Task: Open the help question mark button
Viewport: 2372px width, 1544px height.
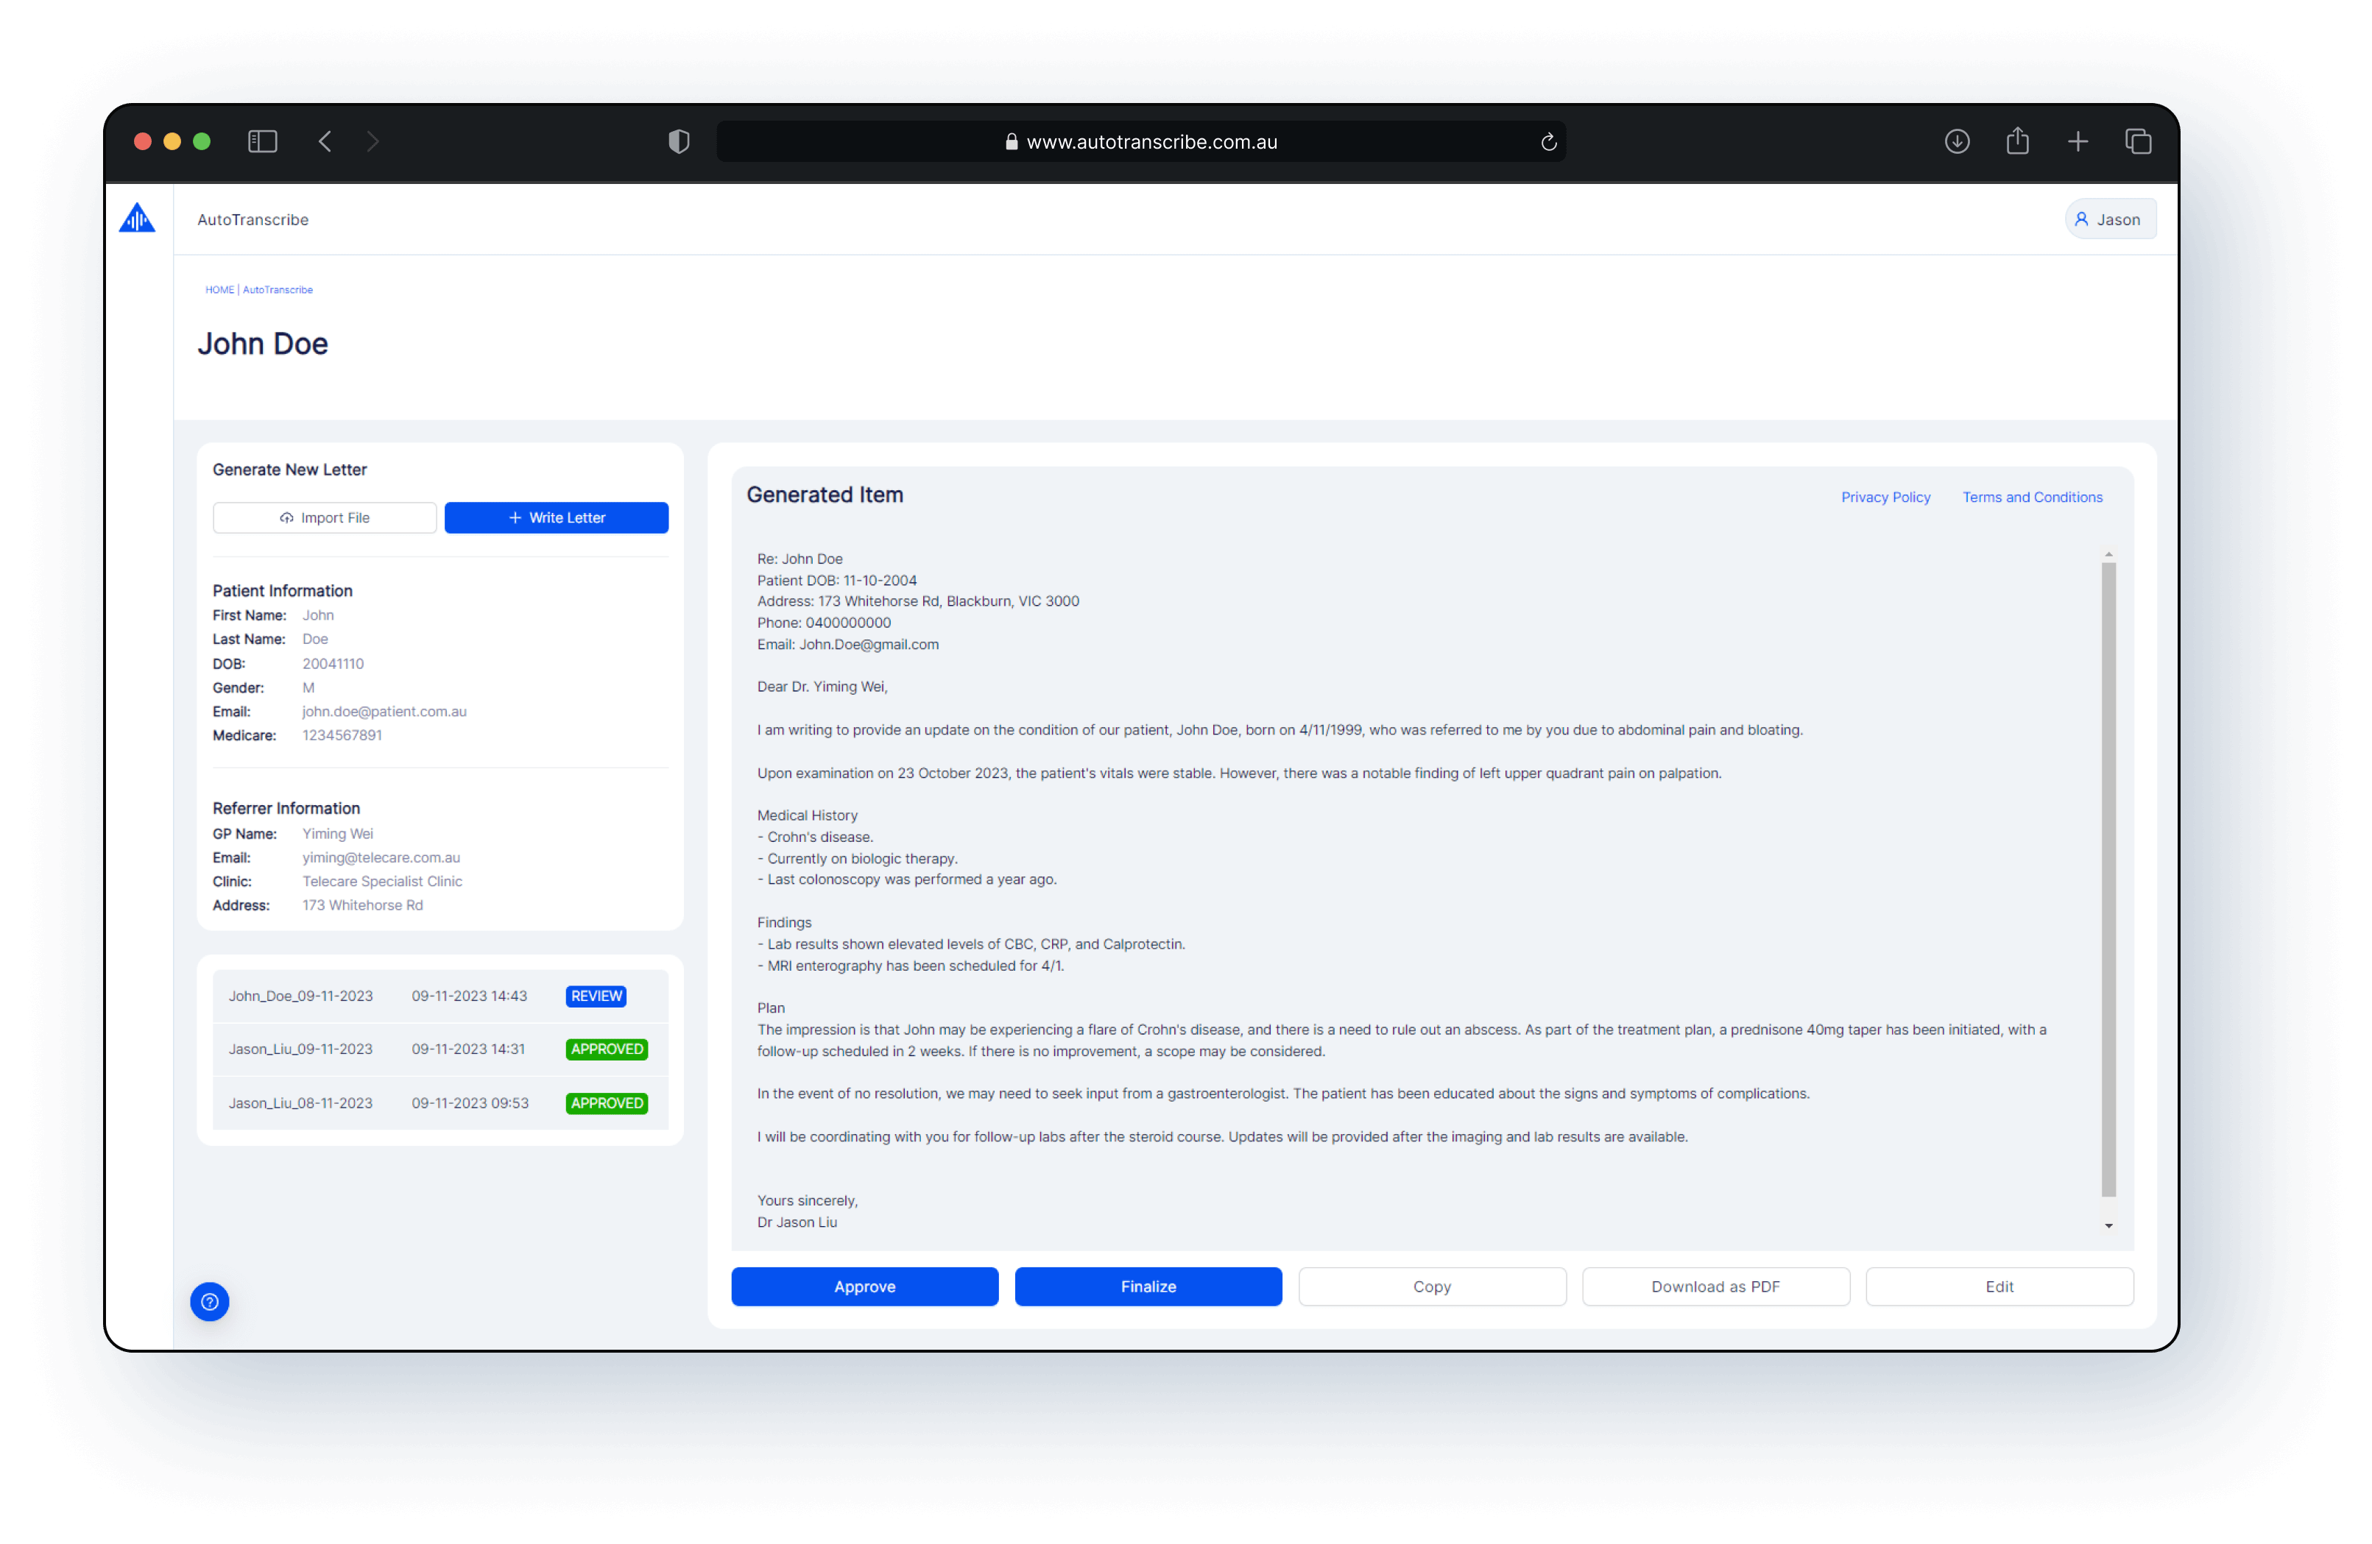Action: coord(209,1301)
